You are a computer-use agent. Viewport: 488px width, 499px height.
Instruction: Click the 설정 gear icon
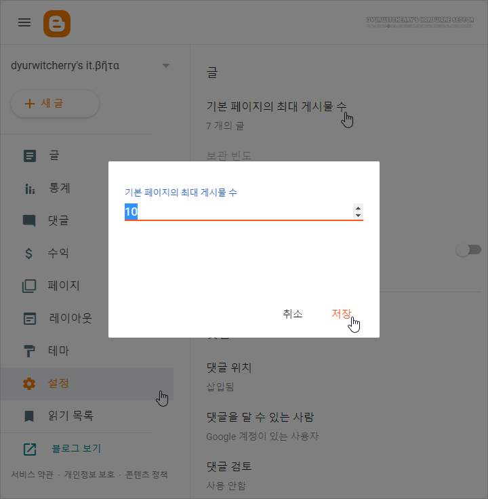(29, 384)
